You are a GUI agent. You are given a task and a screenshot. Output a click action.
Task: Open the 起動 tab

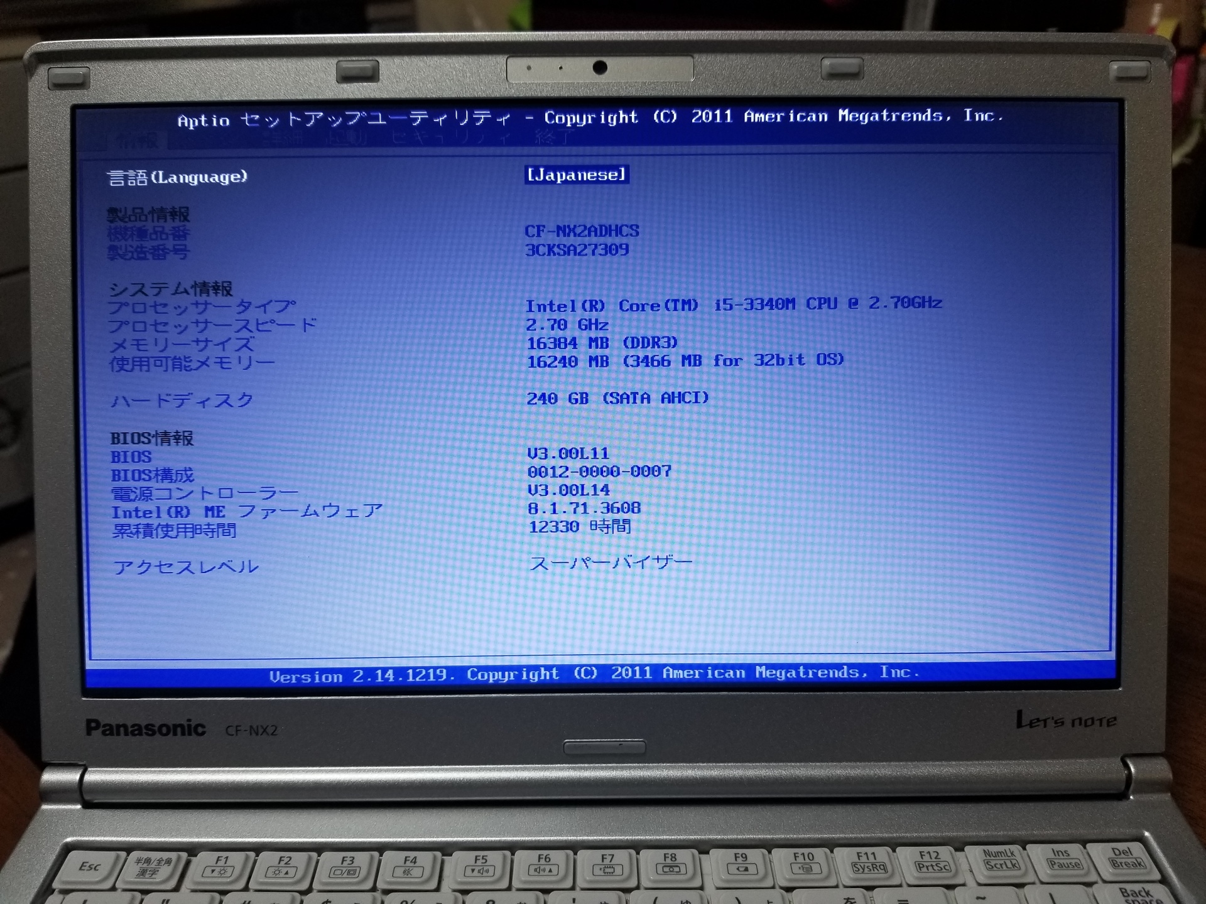click(345, 138)
